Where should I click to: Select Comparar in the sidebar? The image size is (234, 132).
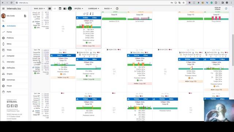pos(11,56)
